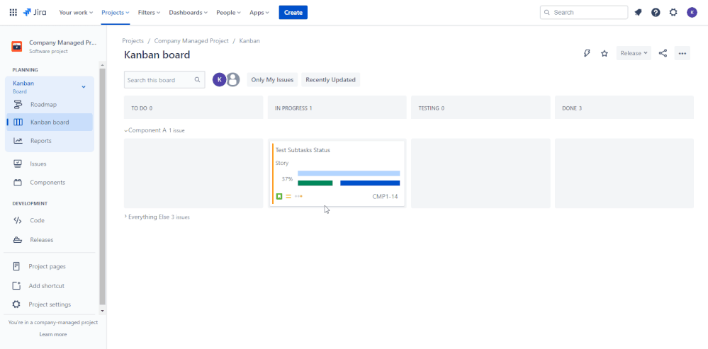
Task: Click the medium priority icon on card
Action: click(x=288, y=197)
